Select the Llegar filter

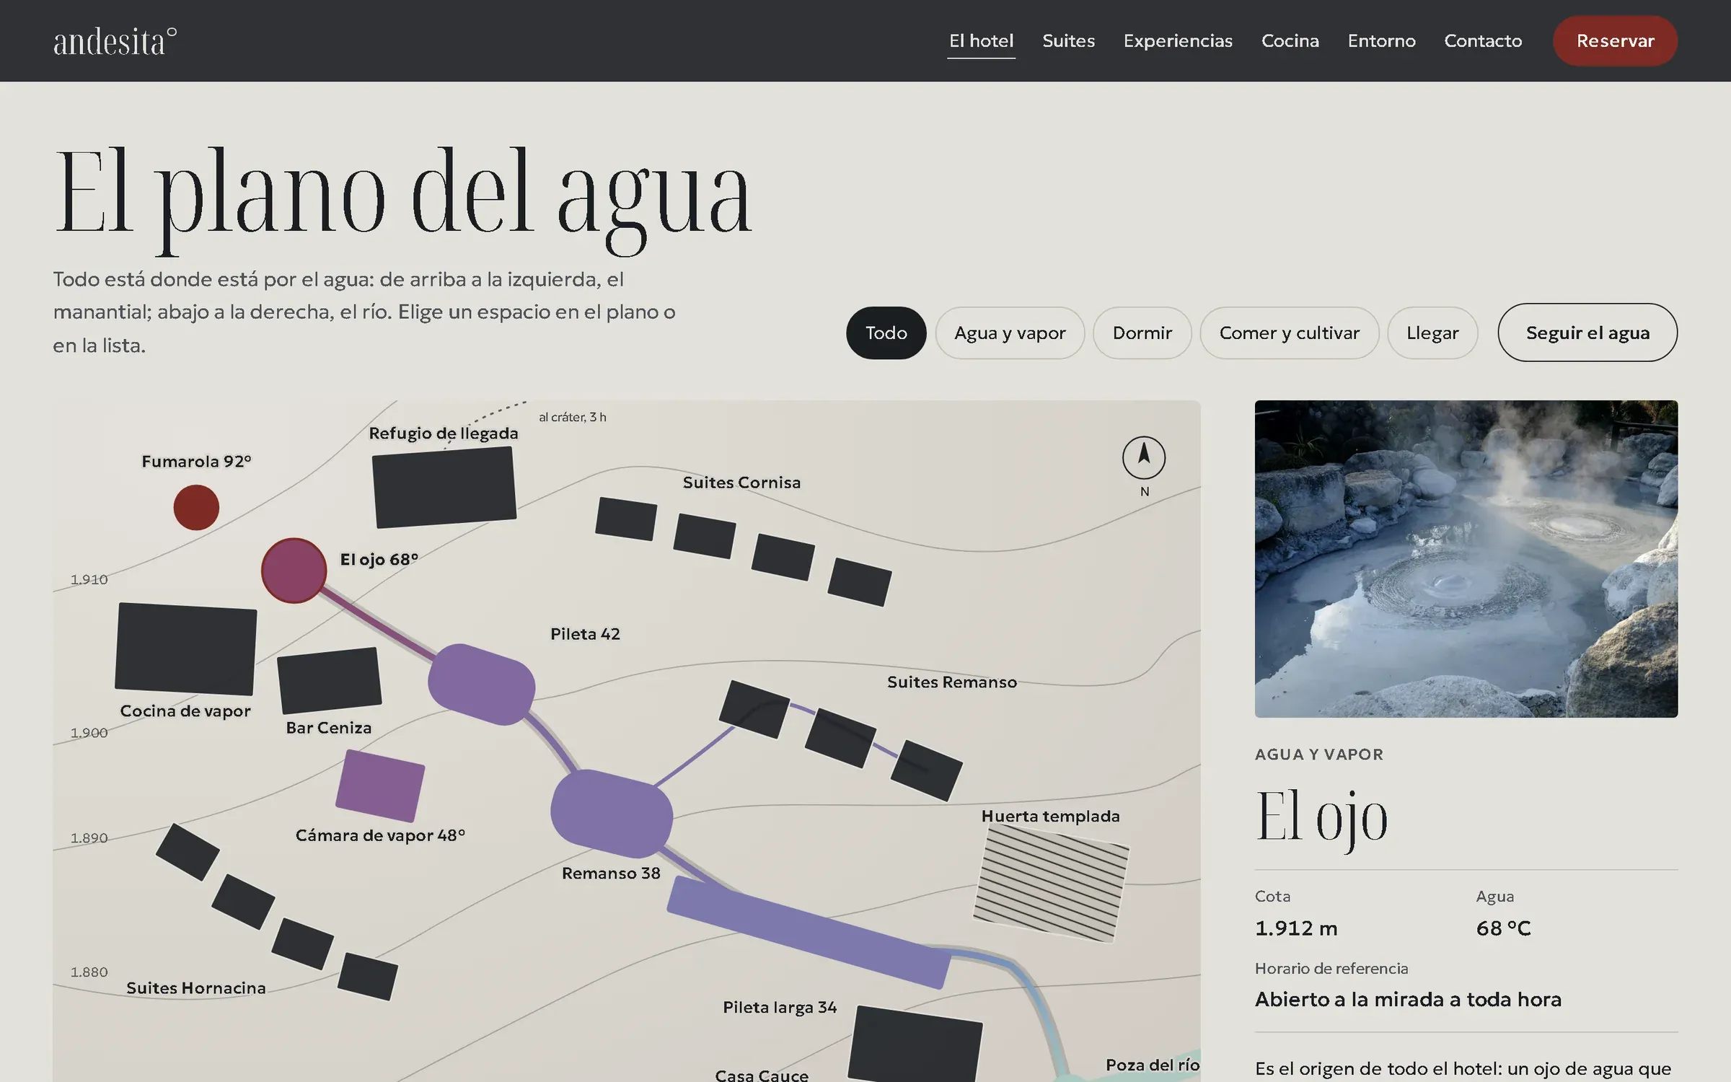[1432, 333]
